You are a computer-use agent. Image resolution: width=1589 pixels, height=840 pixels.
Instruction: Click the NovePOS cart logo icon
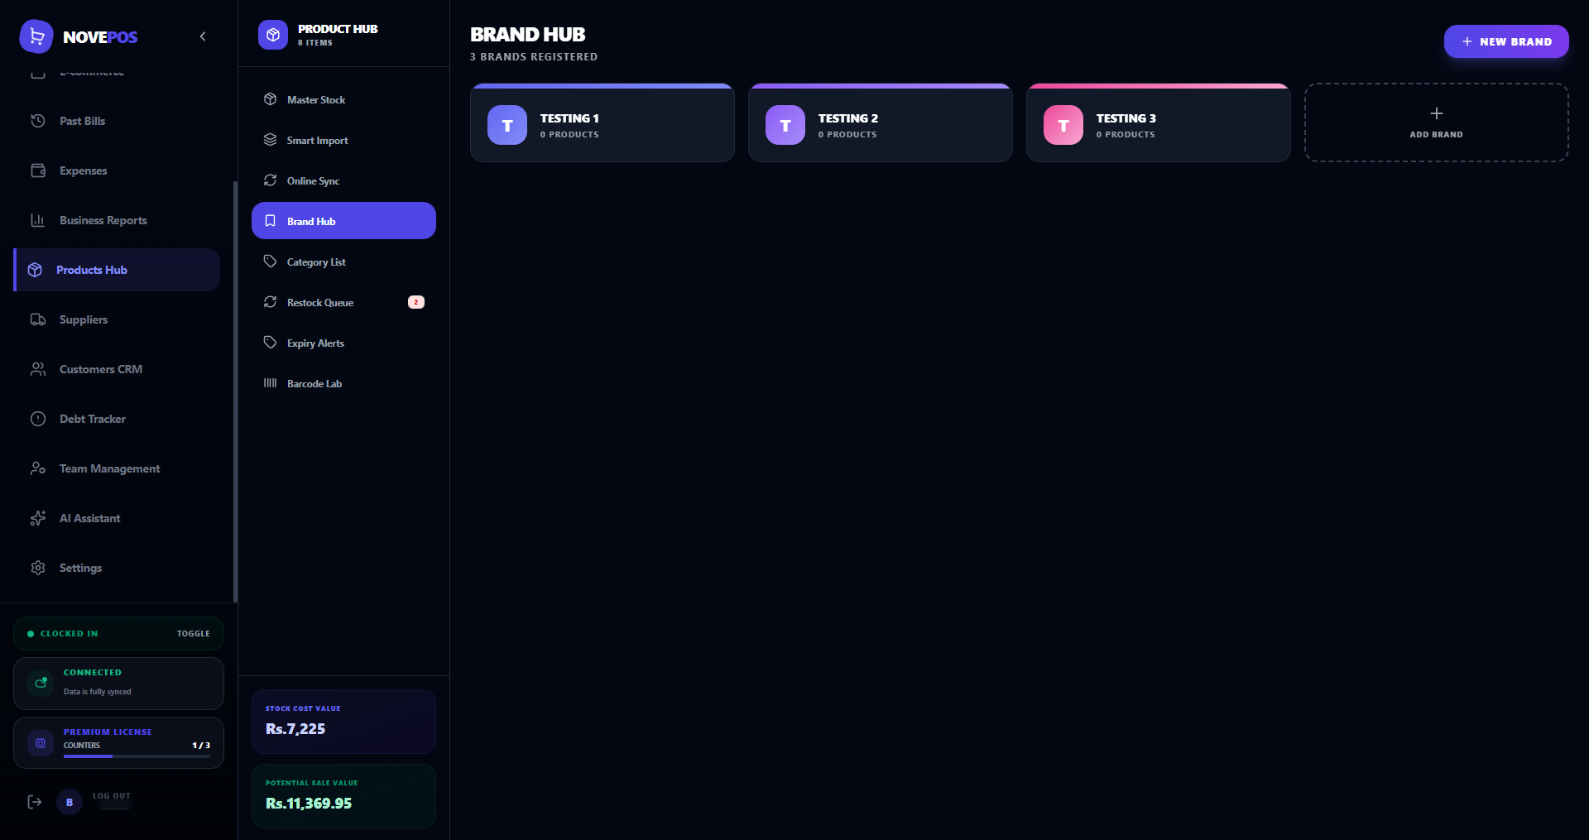[36, 36]
